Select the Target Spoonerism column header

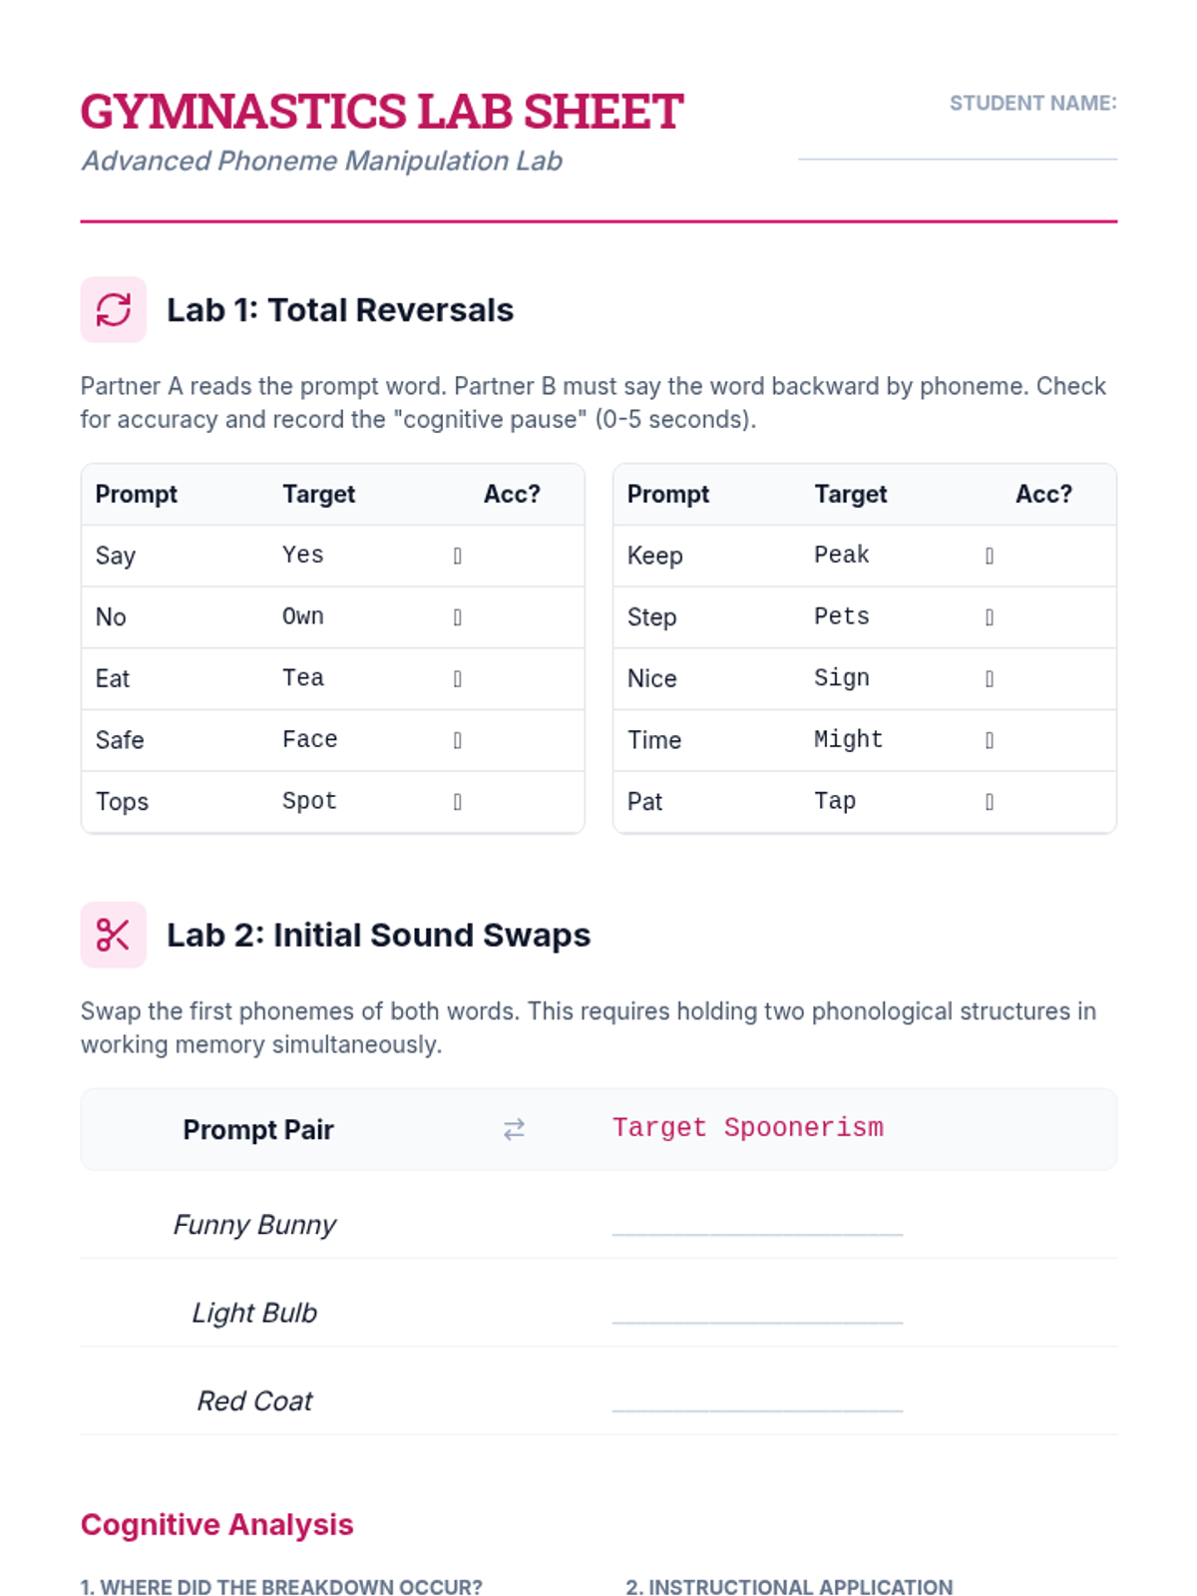tap(747, 1128)
